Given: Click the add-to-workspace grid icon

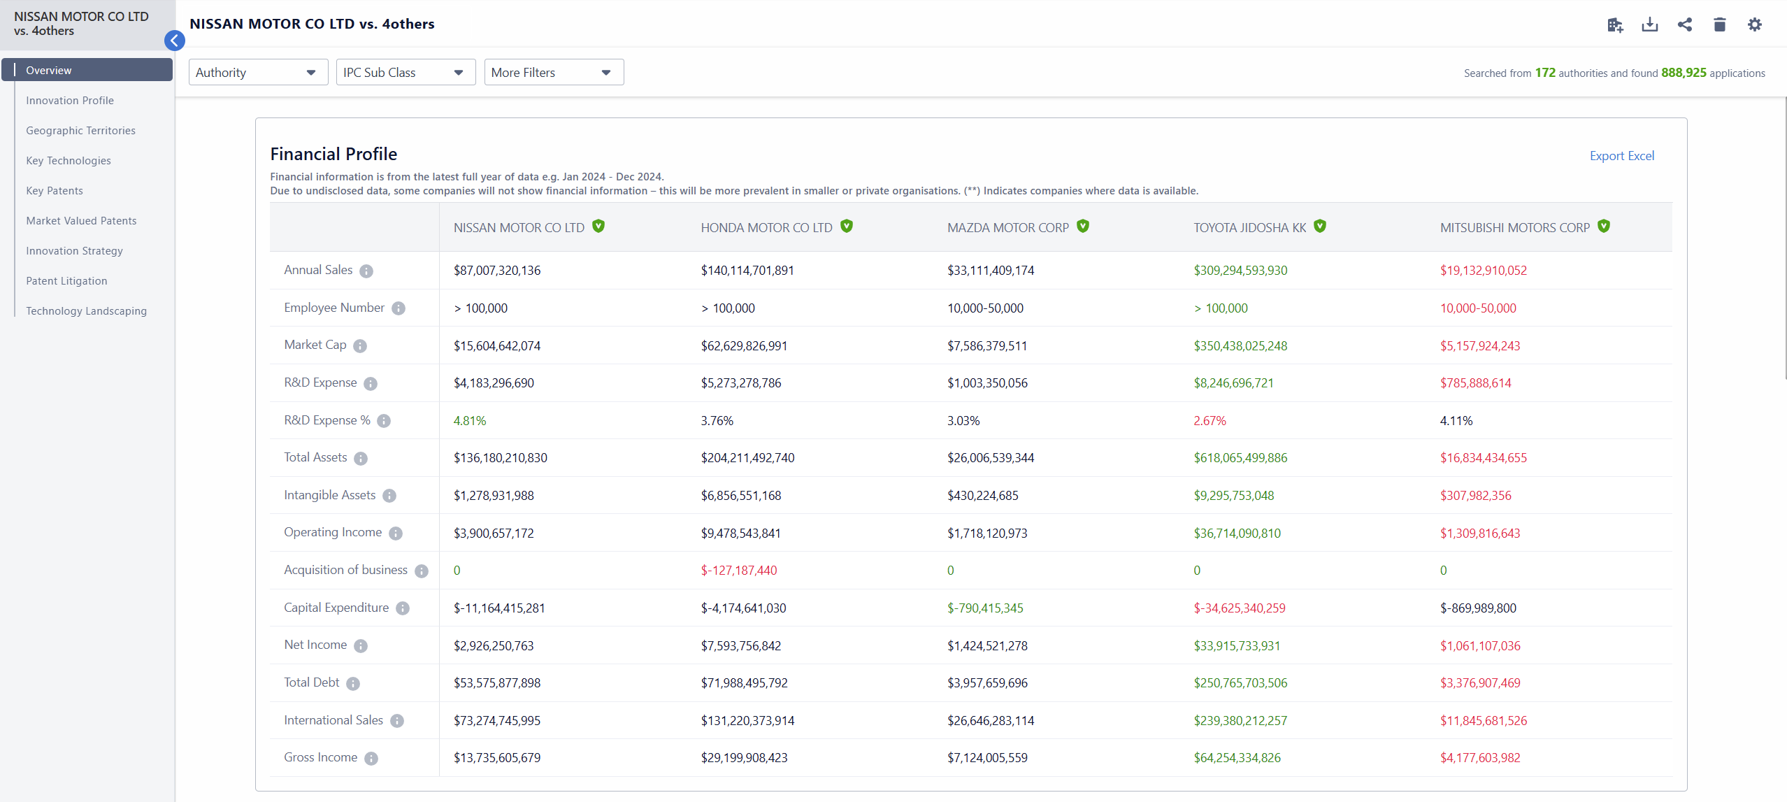Looking at the screenshot, I should [x=1614, y=25].
